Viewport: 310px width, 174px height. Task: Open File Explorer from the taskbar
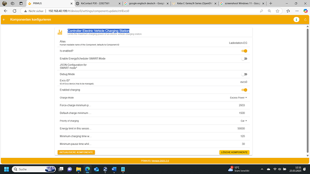[79, 169]
